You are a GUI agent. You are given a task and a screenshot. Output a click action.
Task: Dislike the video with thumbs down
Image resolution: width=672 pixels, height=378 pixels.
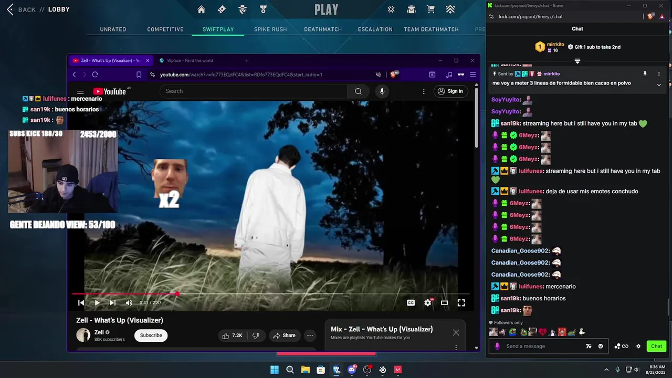[x=256, y=335]
